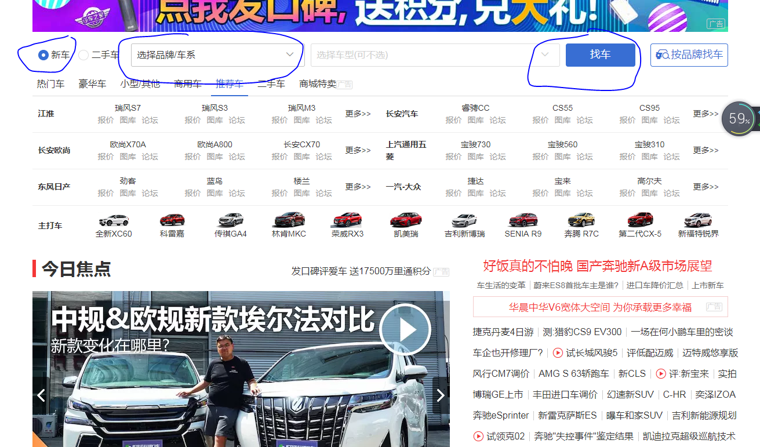This screenshot has height=447, width=760.
Task: Open the AMG S 63轿跑车 link
Action: click(x=574, y=374)
